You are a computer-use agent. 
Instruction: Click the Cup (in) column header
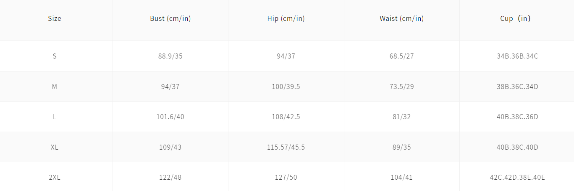click(x=517, y=19)
